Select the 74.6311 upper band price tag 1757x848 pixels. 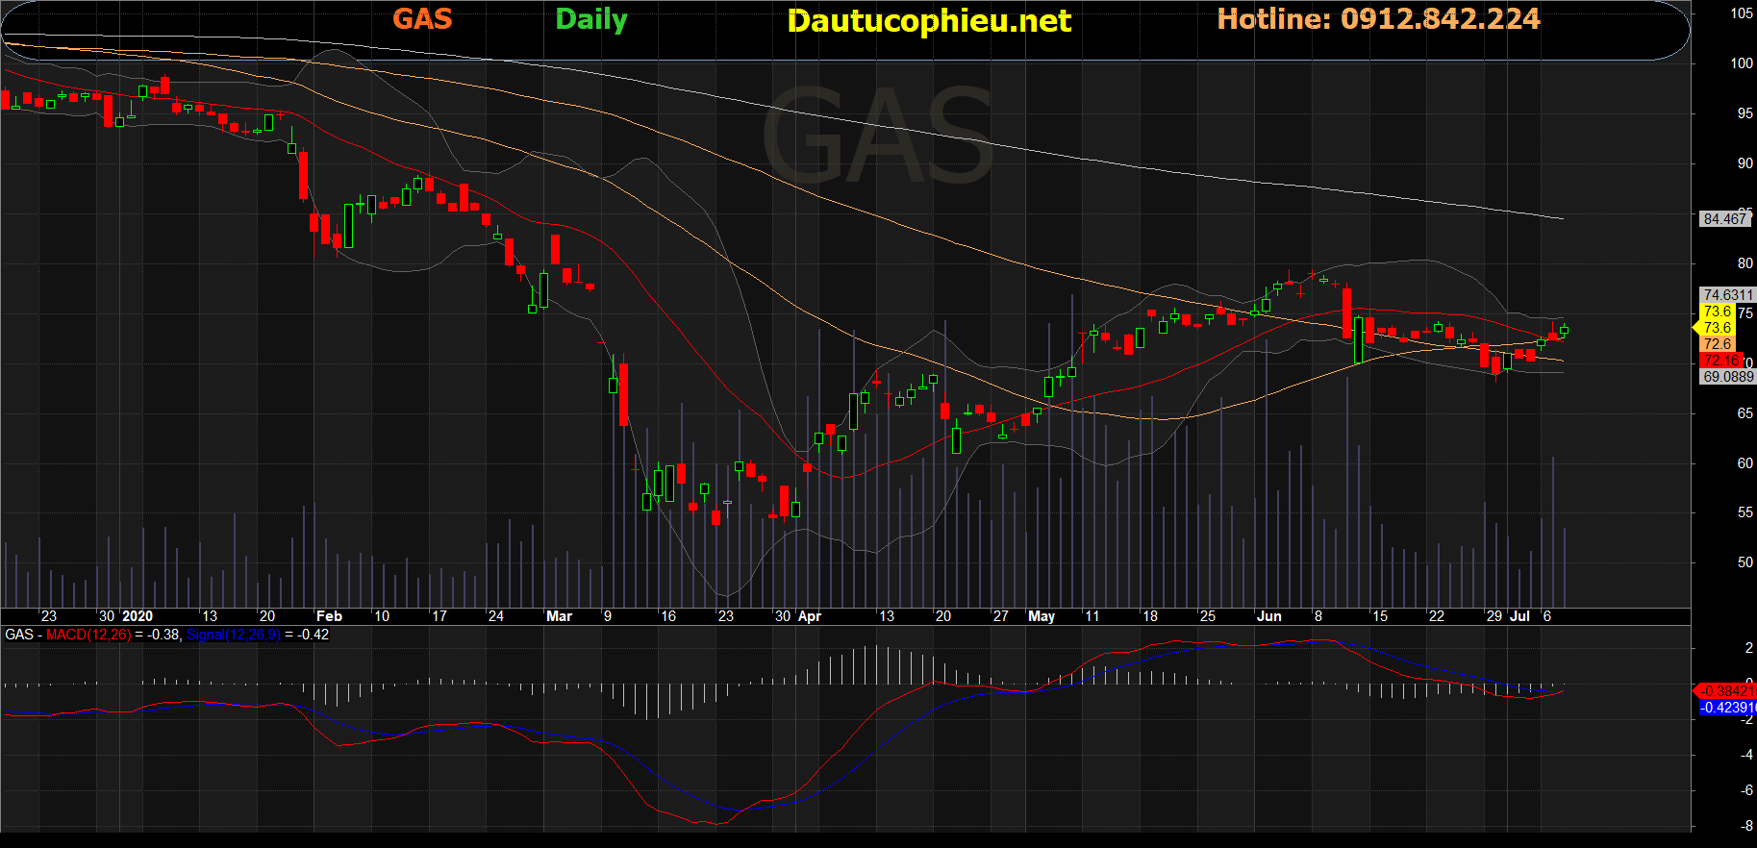click(x=1728, y=295)
